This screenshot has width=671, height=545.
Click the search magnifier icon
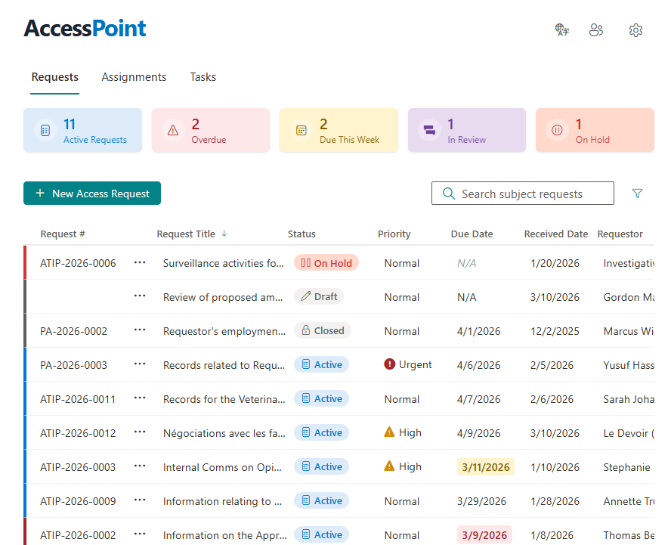click(x=448, y=193)
